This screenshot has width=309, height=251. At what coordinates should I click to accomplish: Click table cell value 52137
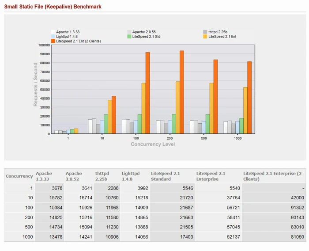click(x=234, y=236)
